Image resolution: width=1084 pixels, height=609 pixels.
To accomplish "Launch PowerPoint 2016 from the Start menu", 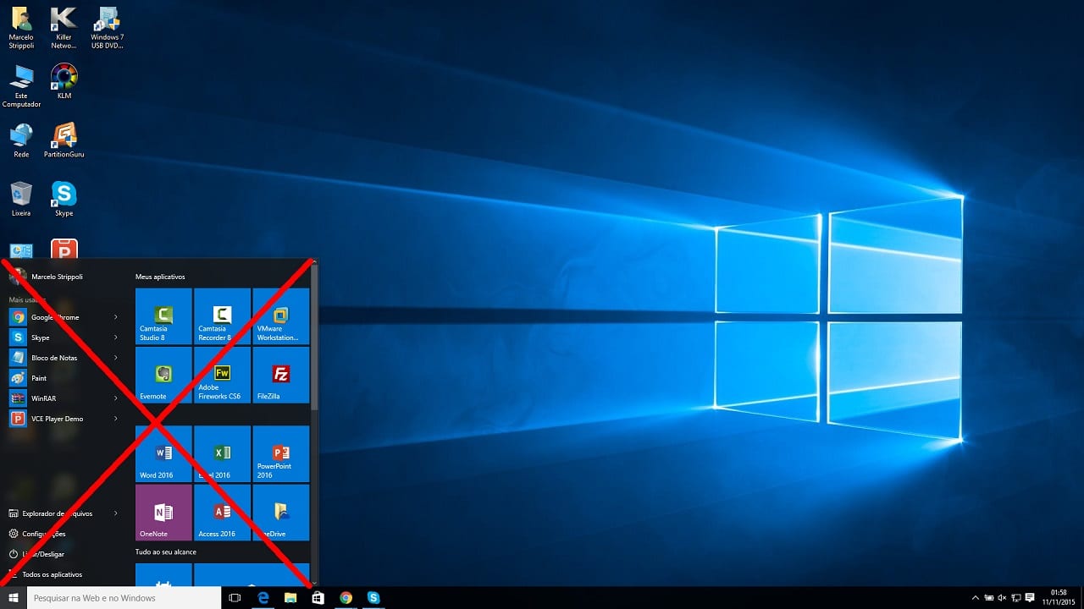I will 281,453.
